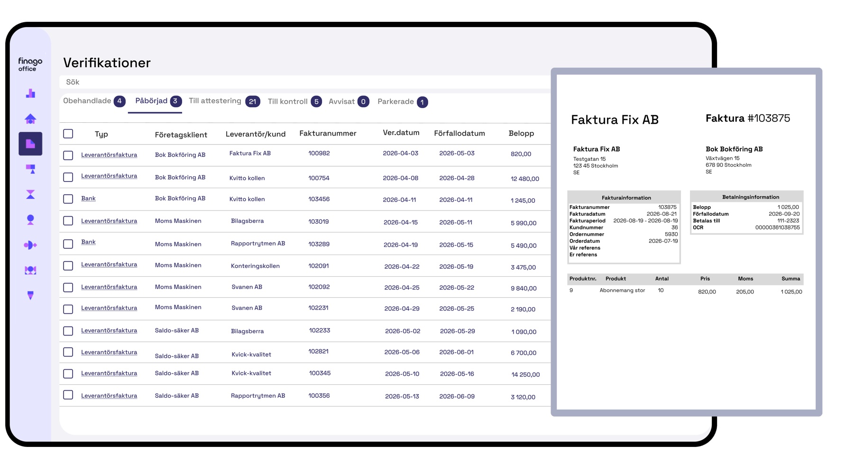This screenshot has height=474, width=845.
Task: Click inside the Sök search field
Action: [x=190, y=82]
